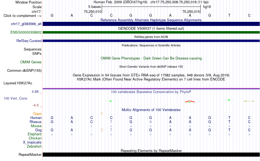Open the ENSG00000308802 gene label
Screen dimensions: 260x161
click(x=26, y=32)
